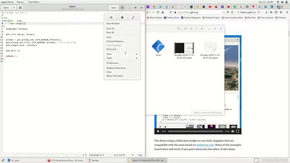Open Keyboard Shortcuts from the menu

click(116, 68)
